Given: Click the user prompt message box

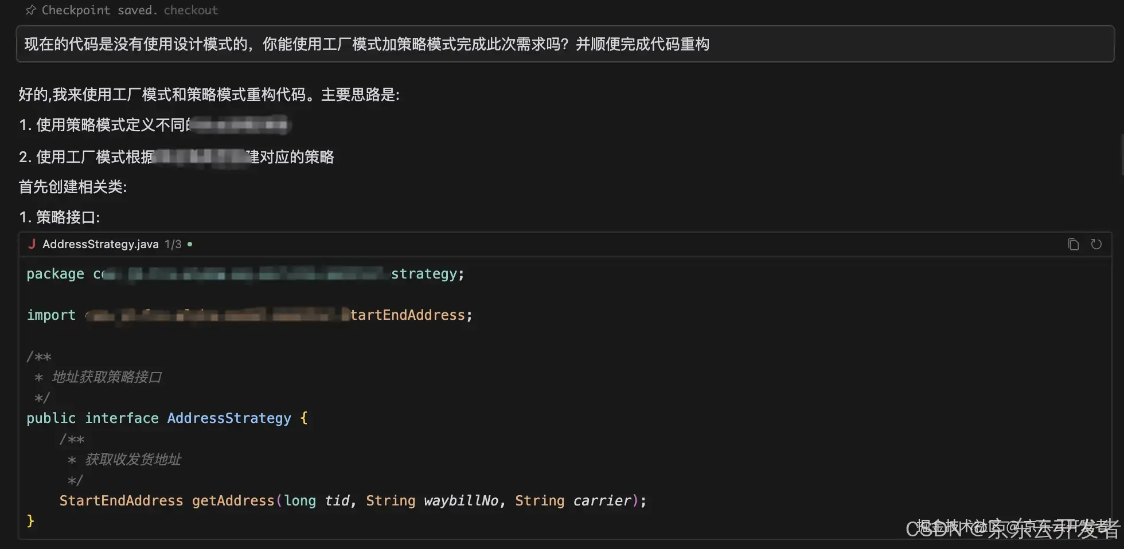Looking at the screenshot, I should pyautogui.click(x=565, y=44).
